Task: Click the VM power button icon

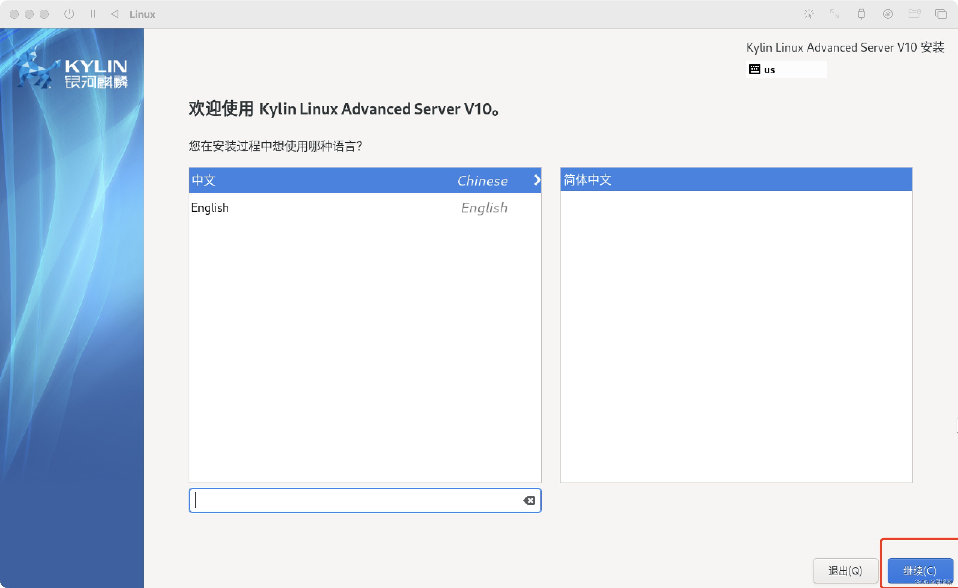Action: point(69,14)
